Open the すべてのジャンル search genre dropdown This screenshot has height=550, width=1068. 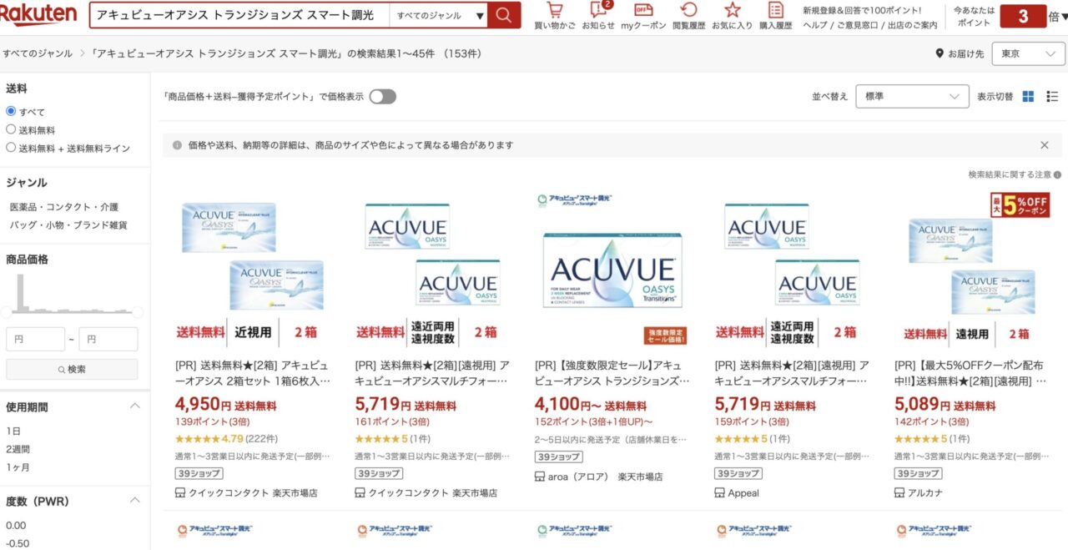[440, 15]
